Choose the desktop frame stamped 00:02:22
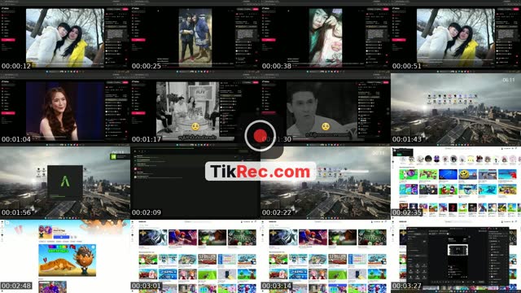Viewport: 521px width, 293px height. [x=326, y=183]
